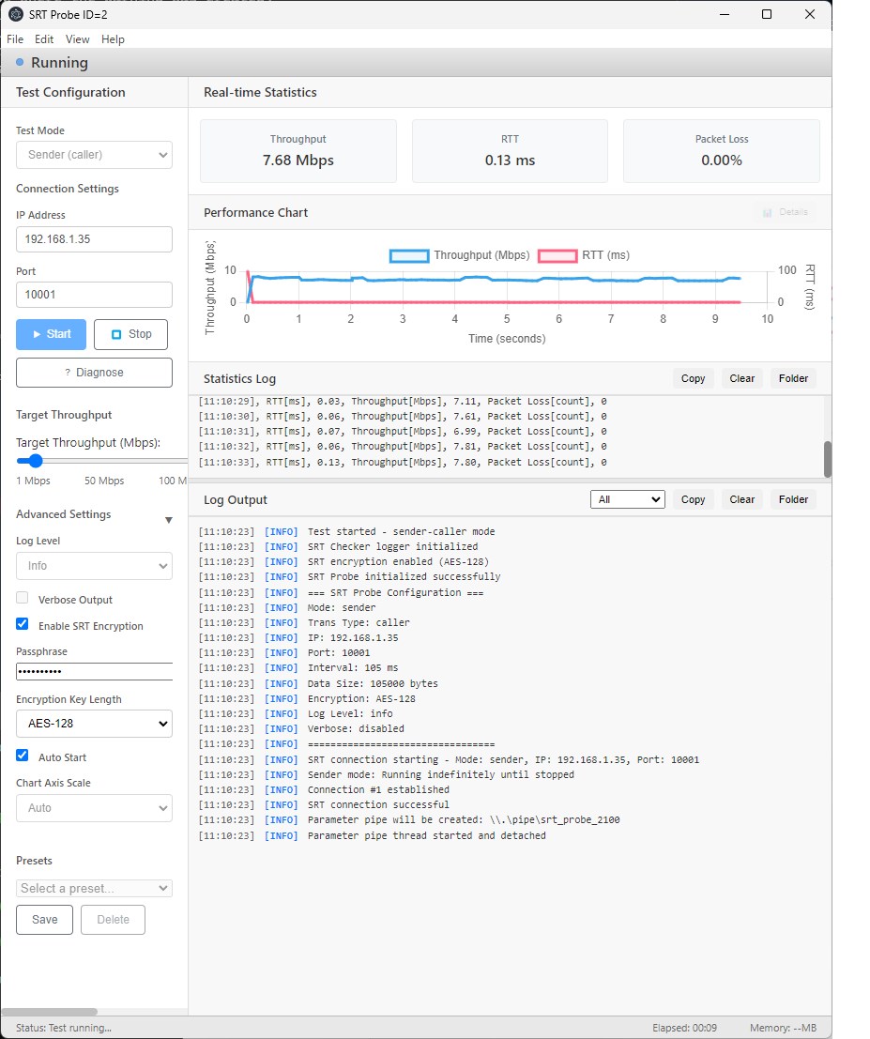Uncheck the Auto Start checkbox
870x1039 pixels.
pyautogui.click(x=23, y=756)
